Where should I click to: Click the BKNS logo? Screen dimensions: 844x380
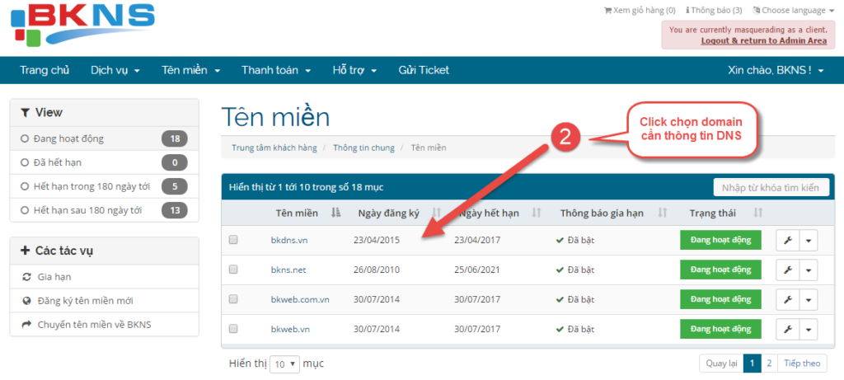click(82, 25)
